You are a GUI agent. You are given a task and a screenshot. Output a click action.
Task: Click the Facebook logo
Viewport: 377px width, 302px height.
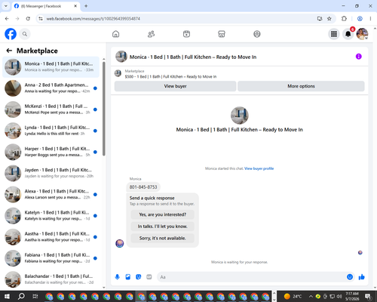(x=11, y=34)
